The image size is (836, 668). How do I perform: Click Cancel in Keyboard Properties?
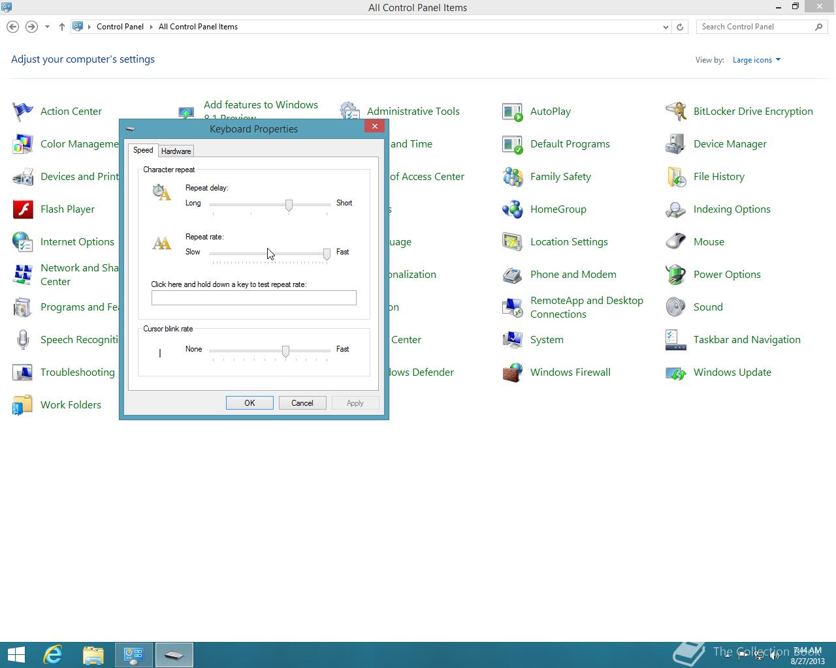point(302,403)
